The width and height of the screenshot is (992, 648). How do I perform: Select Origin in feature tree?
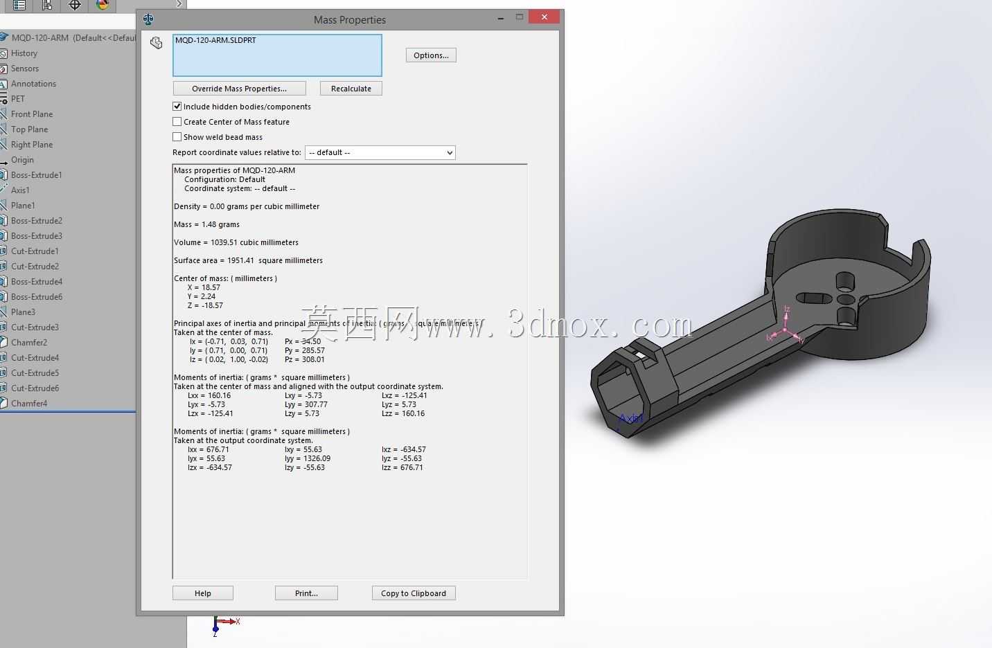pyautogui.click(x=22, y=160)
